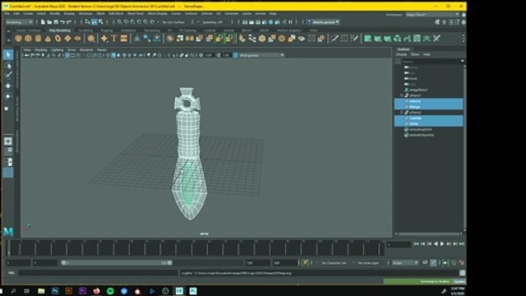Click the polygon Type text shelf icon
The image size is (526, 296).
[114, 39]
